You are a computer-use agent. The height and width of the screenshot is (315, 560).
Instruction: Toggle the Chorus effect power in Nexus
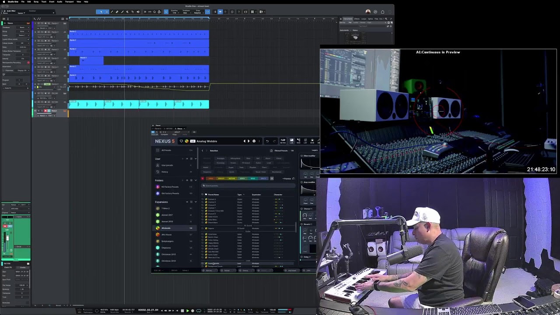302,209
